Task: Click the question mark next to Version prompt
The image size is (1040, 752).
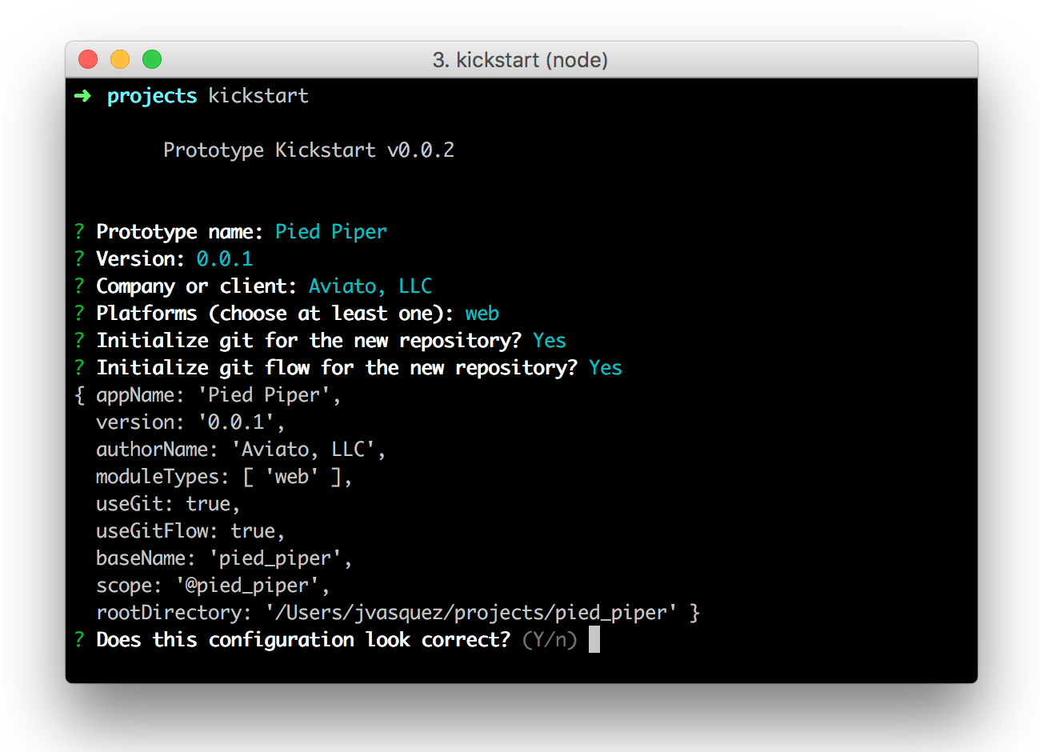Action: (x=78, y=258)
